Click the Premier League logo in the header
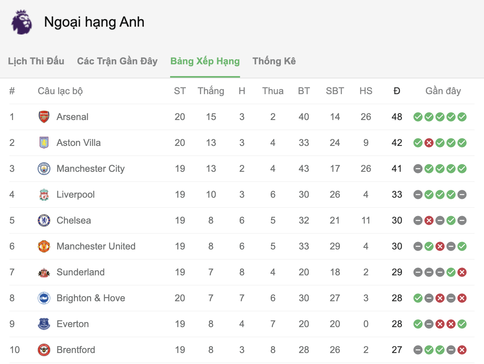The width and height of the screenshot is (484, 364). (x=22, y=22)
